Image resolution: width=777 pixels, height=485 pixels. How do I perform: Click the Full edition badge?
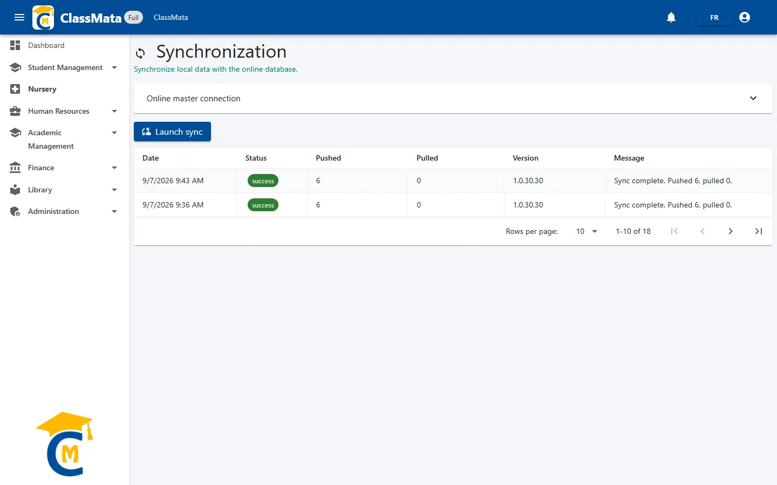point(134,17)
